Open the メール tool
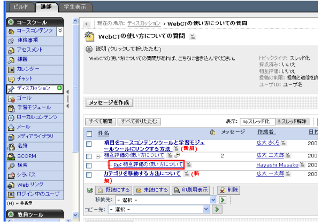Viewport: 321px width, 222px height. (24, 126)
